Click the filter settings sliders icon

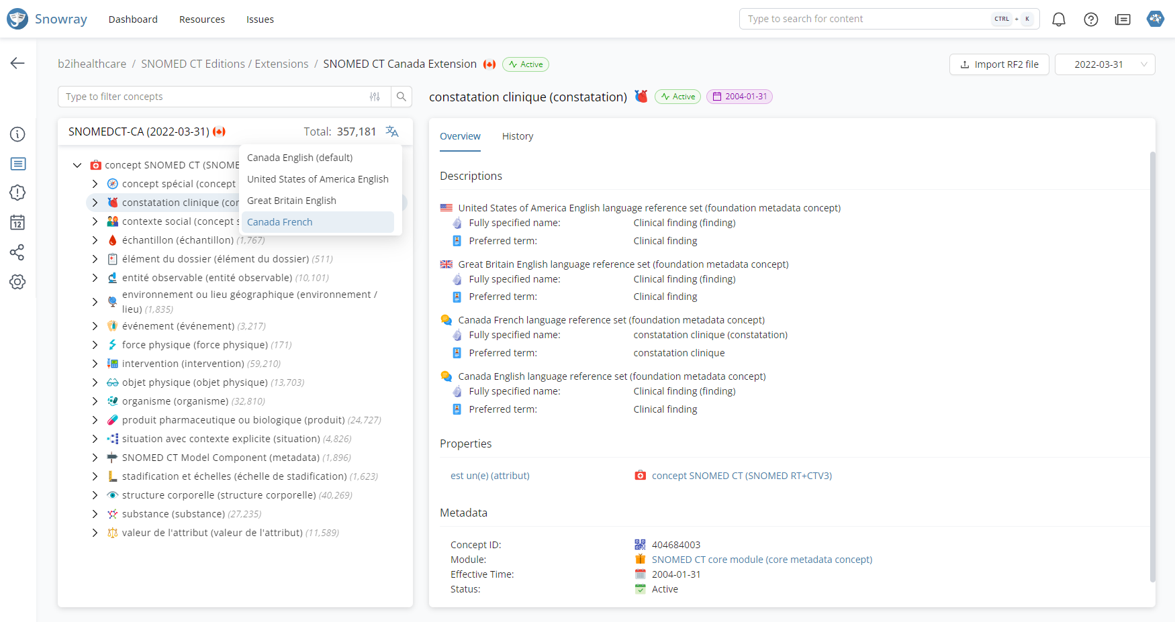click(x=375, y=97)
